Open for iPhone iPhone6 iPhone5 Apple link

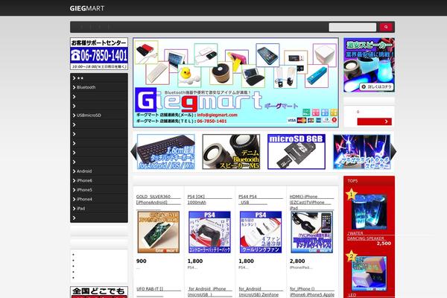click(311, 292)
